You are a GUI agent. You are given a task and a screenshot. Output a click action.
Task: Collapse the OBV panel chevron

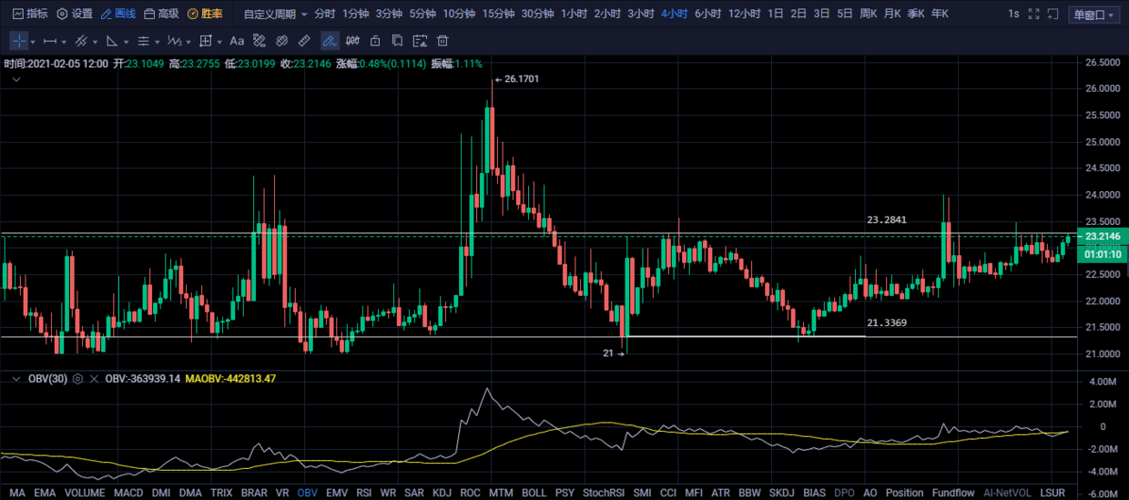pyautogui.click(x=15, y=378)
